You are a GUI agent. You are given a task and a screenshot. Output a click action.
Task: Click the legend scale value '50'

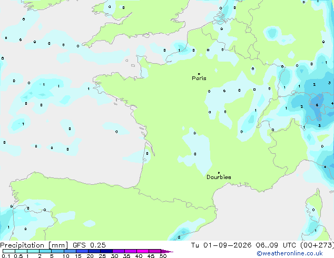(163, 256)
